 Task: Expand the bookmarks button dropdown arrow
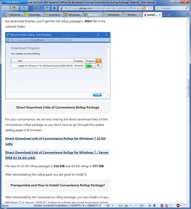[18, 8]
